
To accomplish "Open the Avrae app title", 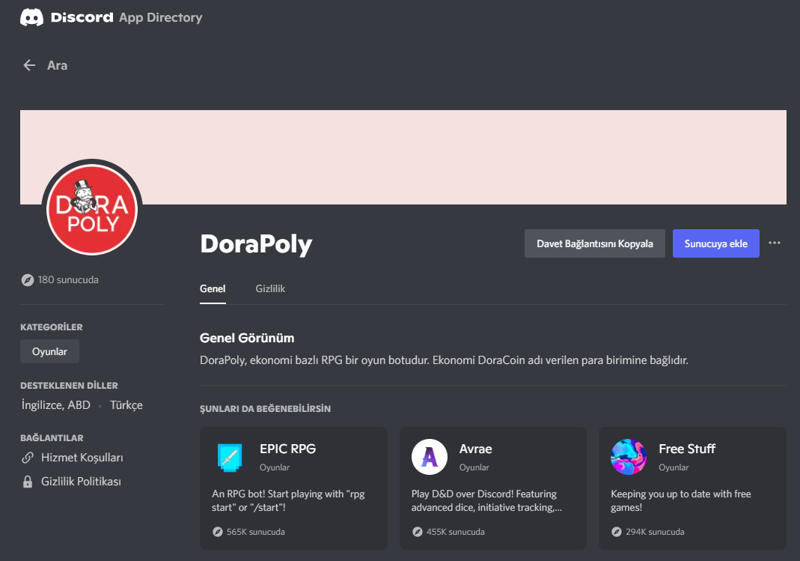I will [x=475, y=449].
